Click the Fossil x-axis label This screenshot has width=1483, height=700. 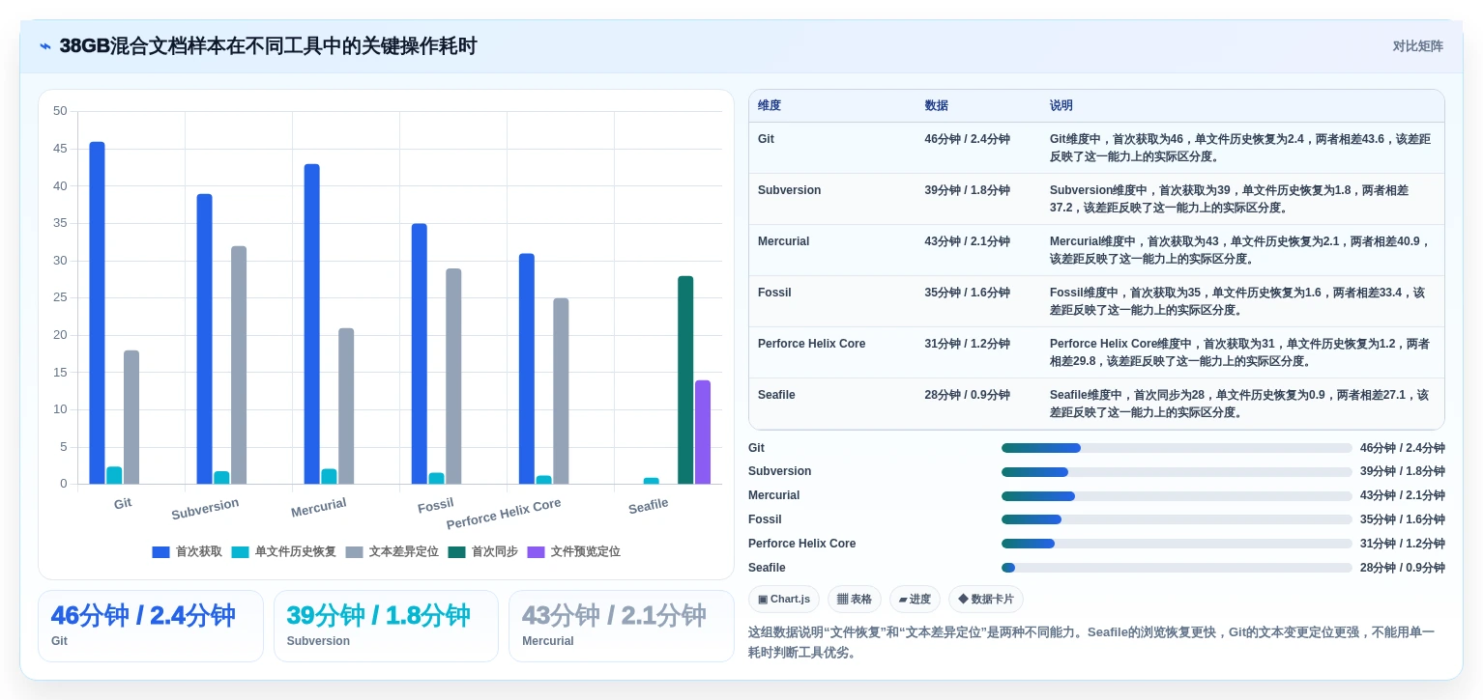point(436,505)
